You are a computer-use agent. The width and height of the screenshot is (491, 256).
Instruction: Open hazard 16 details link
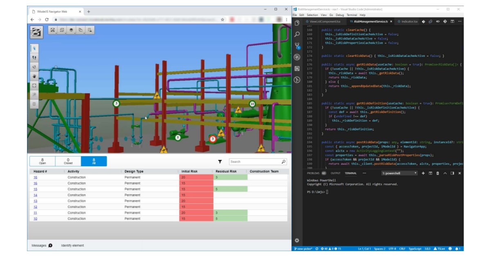36,177
